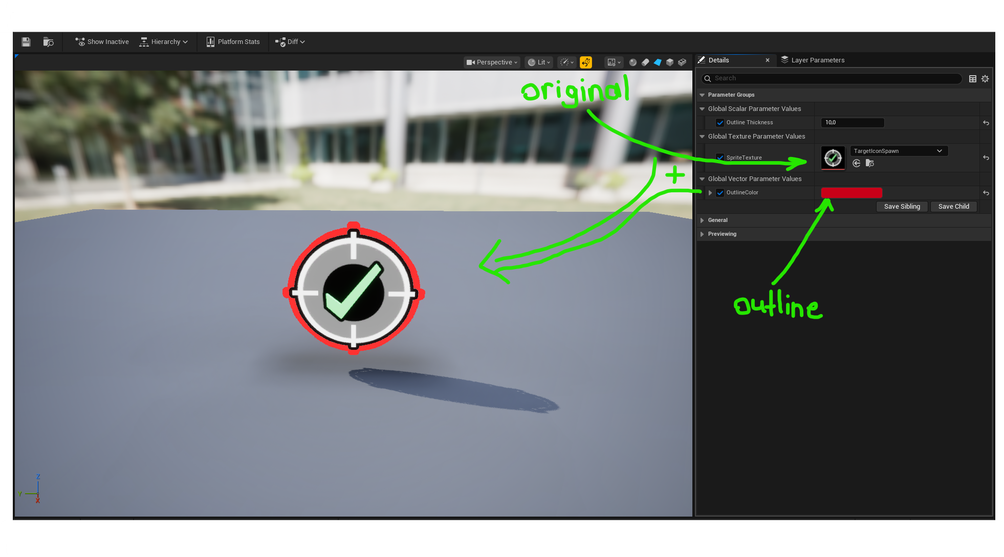Viewport: 1004px width, 557px height.
Task: Open the TargetIconSpawn texture dropdown
Action: tap(899, 151)
